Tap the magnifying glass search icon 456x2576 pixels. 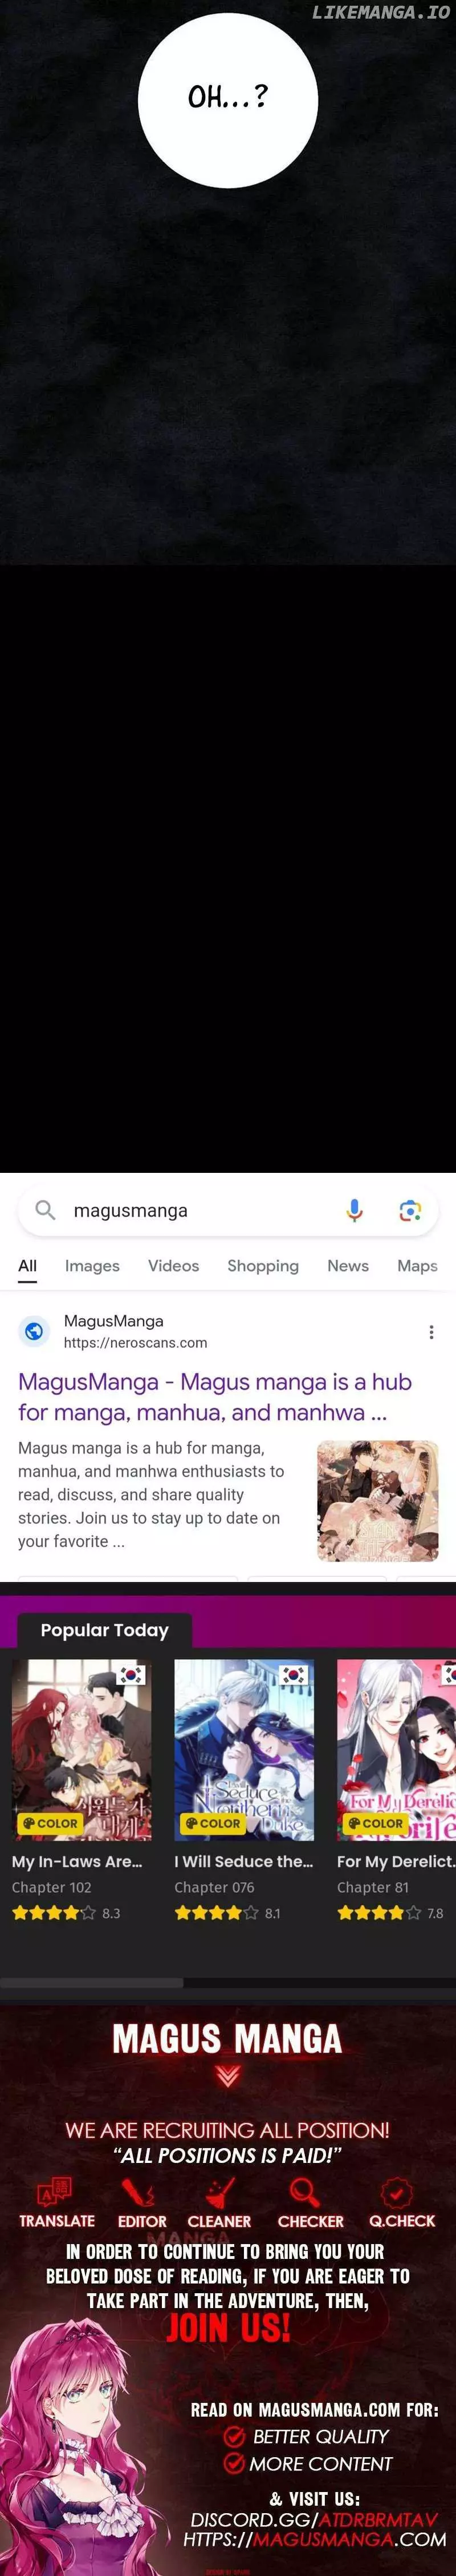click(x=45, y=1210)
